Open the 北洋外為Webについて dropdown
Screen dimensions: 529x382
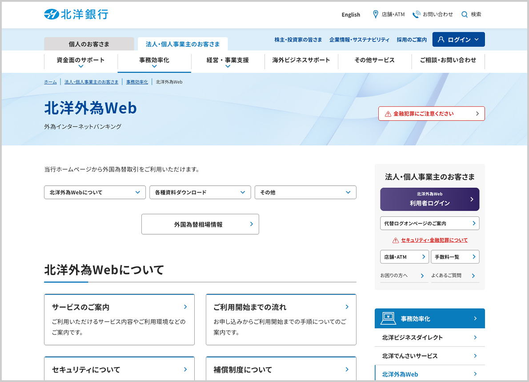(x=95, y=192)
